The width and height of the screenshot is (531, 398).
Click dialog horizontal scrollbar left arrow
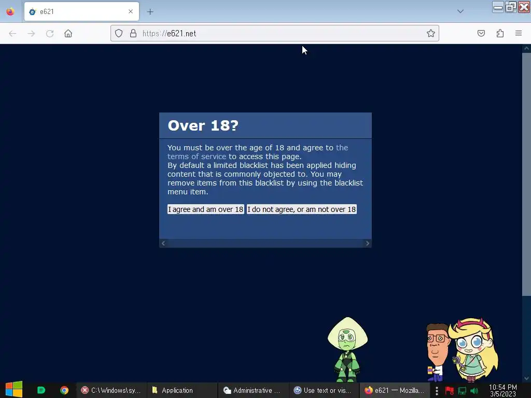point(163,244)
